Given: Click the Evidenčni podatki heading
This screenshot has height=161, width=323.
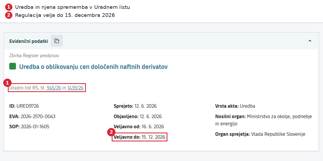Looking at the screenshot, I should pos(29,41).
